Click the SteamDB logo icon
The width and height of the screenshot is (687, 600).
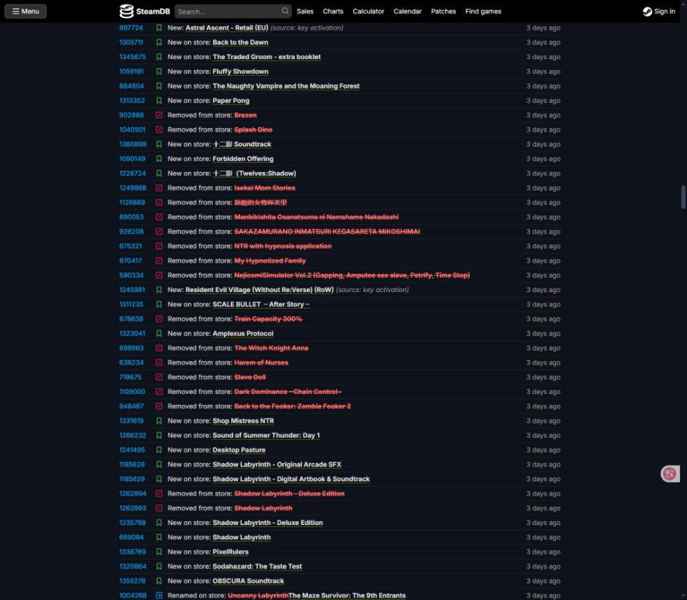126,12
